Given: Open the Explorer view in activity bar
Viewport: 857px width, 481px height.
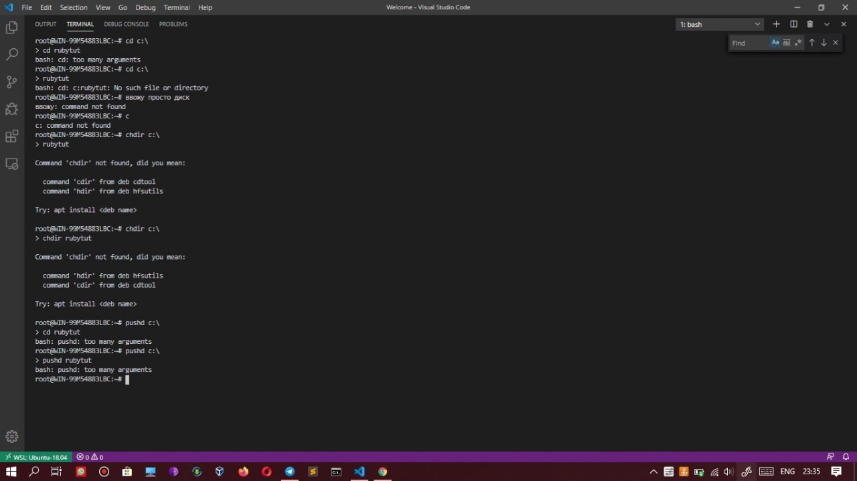Looking at the screenshot, I should (12, 28).
